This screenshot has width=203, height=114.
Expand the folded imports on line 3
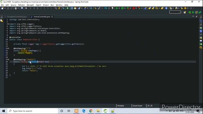(x=9, y=24)
